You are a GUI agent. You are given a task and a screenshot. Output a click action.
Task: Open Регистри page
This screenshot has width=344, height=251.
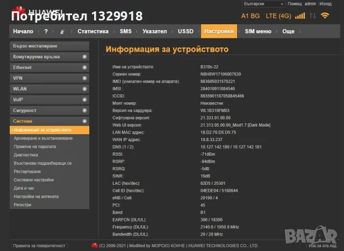point(23,205)
